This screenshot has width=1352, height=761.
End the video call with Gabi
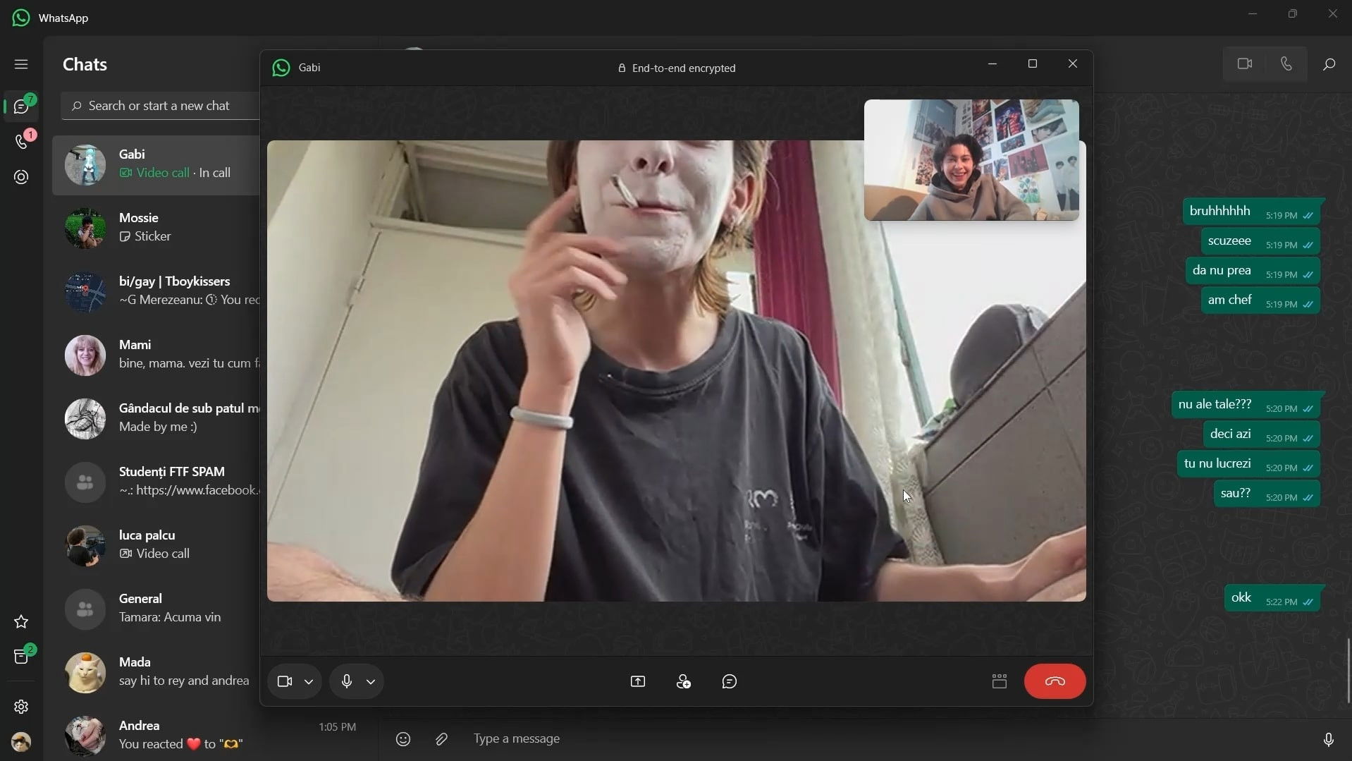(1054, 681)
